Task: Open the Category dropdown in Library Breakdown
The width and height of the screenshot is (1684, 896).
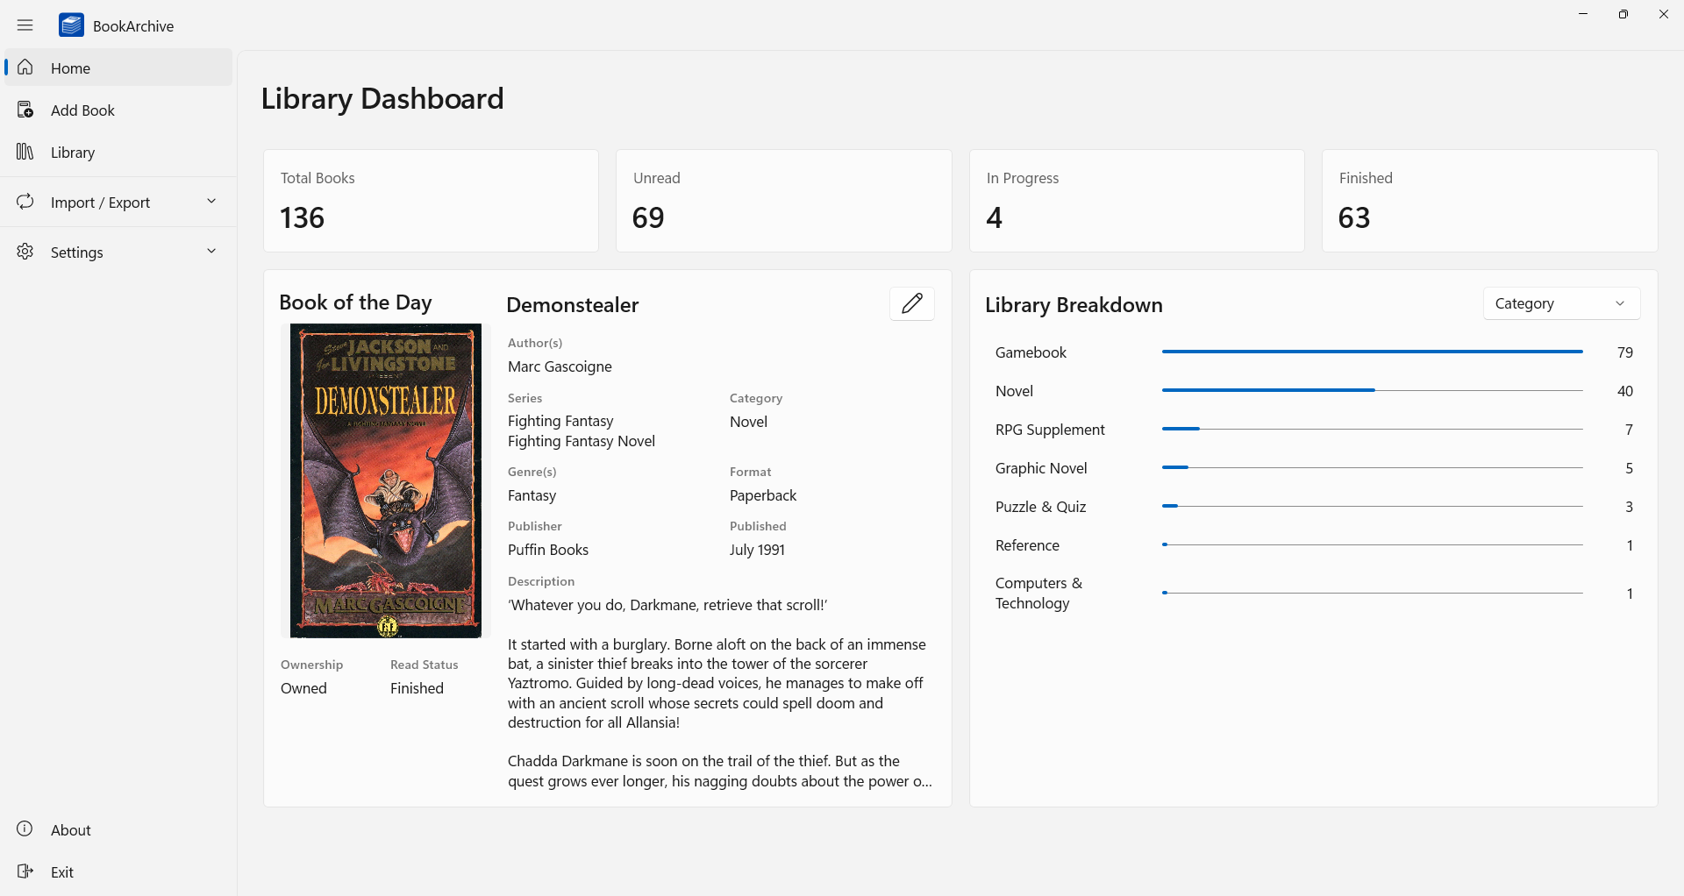Action: coord(1561,302)
